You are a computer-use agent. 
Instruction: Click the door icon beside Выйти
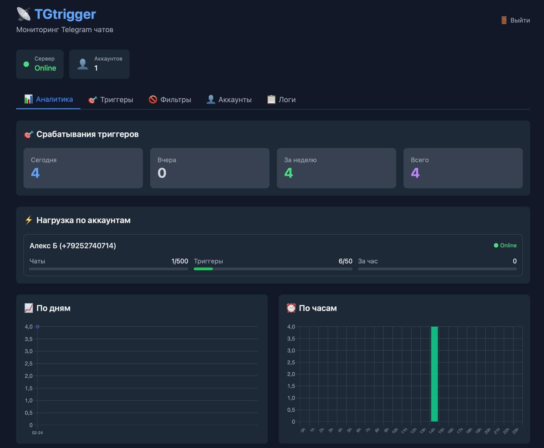click(504, 20)
